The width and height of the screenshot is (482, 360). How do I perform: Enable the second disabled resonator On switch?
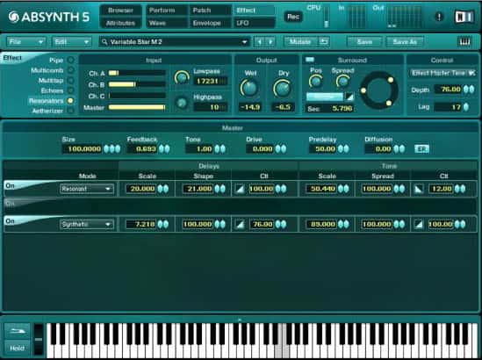pos(11,203)
